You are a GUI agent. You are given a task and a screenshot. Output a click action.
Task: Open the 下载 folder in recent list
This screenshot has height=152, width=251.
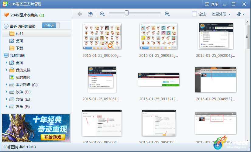tap(19, 48)
